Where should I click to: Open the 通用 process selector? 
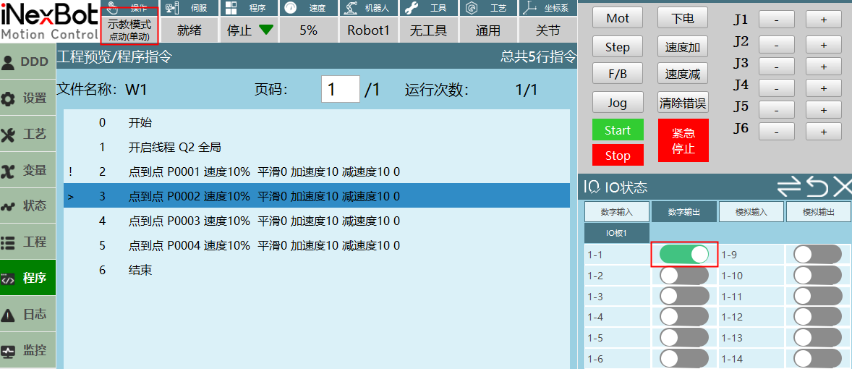[x=488, y=30]
